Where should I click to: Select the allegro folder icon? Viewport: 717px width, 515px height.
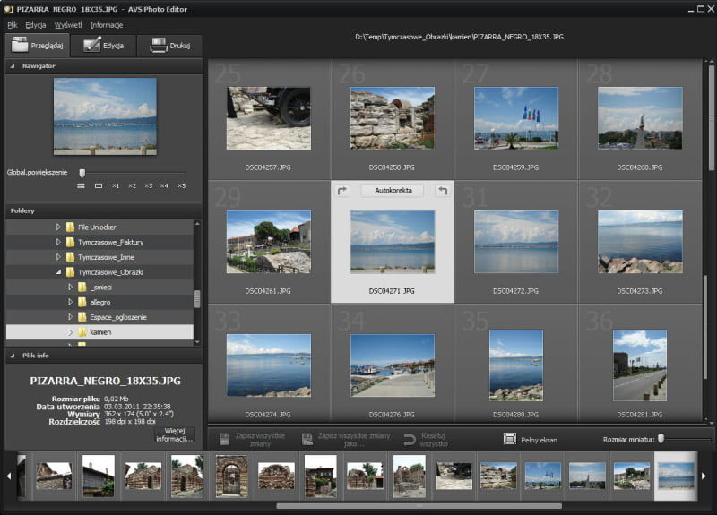pos(82,302)
